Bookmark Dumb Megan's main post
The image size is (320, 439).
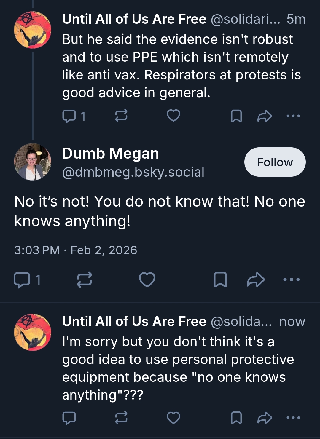(220, 280)
